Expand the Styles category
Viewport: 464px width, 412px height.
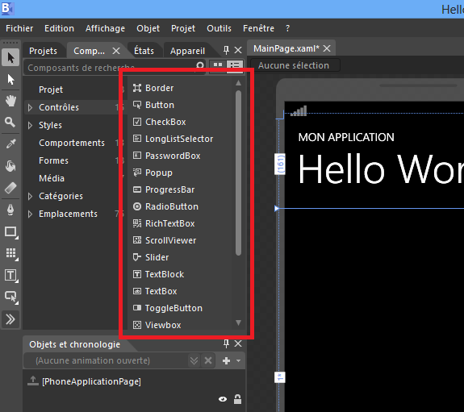pyautogui.click(x=30, y=125)
